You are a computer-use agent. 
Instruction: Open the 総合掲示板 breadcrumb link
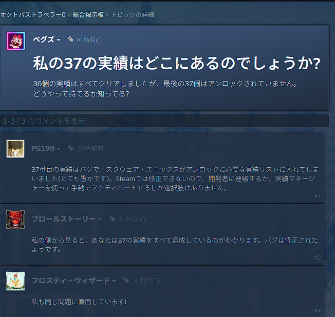tap(88, 15)
